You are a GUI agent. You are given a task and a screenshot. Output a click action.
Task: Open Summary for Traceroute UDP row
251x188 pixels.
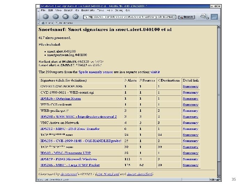190,153
